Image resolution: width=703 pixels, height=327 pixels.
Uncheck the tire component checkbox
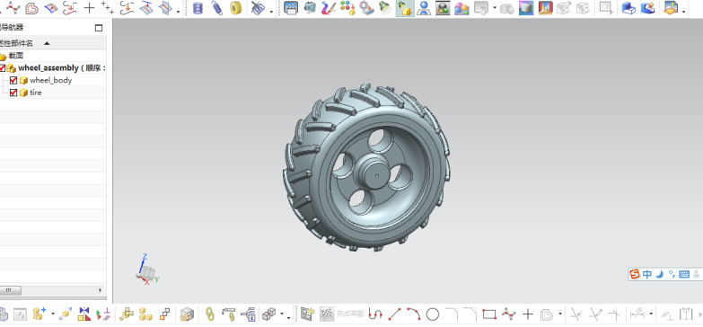tap(13, 93)
